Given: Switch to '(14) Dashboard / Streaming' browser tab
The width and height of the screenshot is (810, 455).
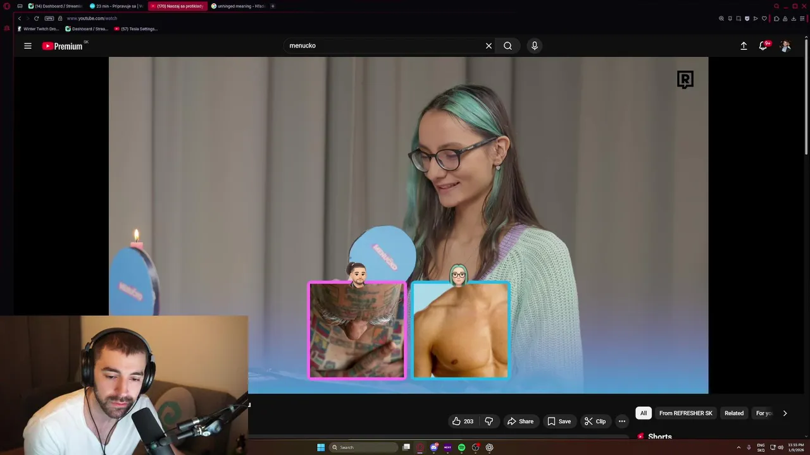Looking at the screenshot, I should [x=54, y=6].
